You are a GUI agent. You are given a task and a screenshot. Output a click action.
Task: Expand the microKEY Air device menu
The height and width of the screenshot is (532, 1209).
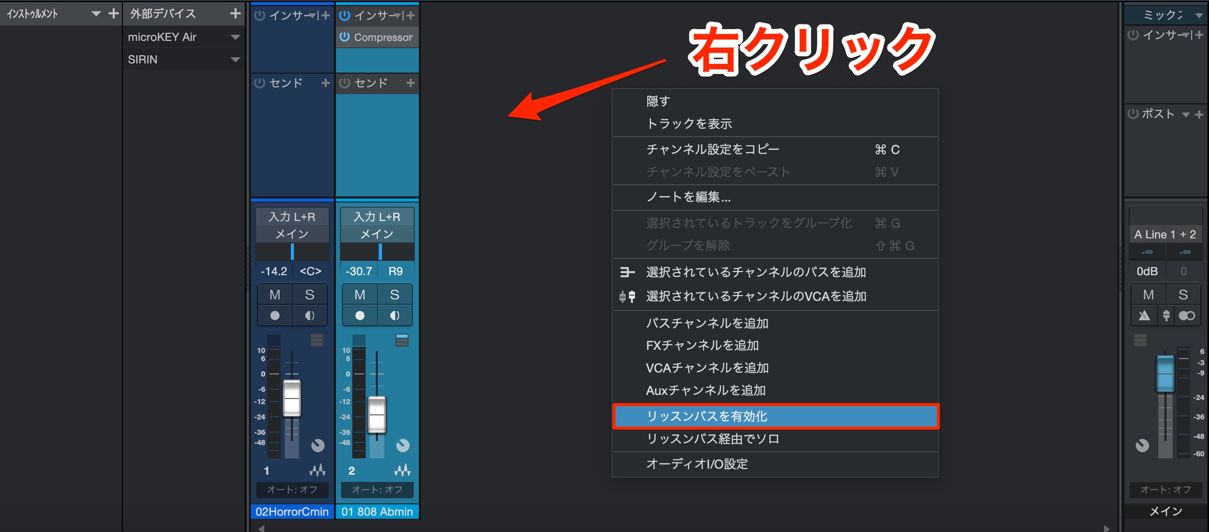(x=235, y=37)
